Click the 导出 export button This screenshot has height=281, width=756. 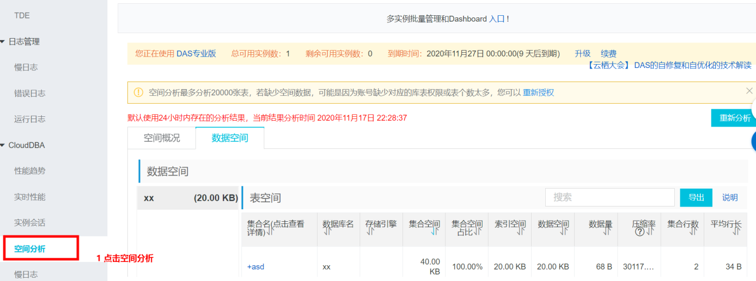click(696, 197)
